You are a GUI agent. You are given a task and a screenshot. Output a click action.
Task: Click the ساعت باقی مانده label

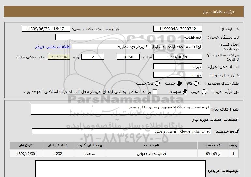(x=31, y=57)
